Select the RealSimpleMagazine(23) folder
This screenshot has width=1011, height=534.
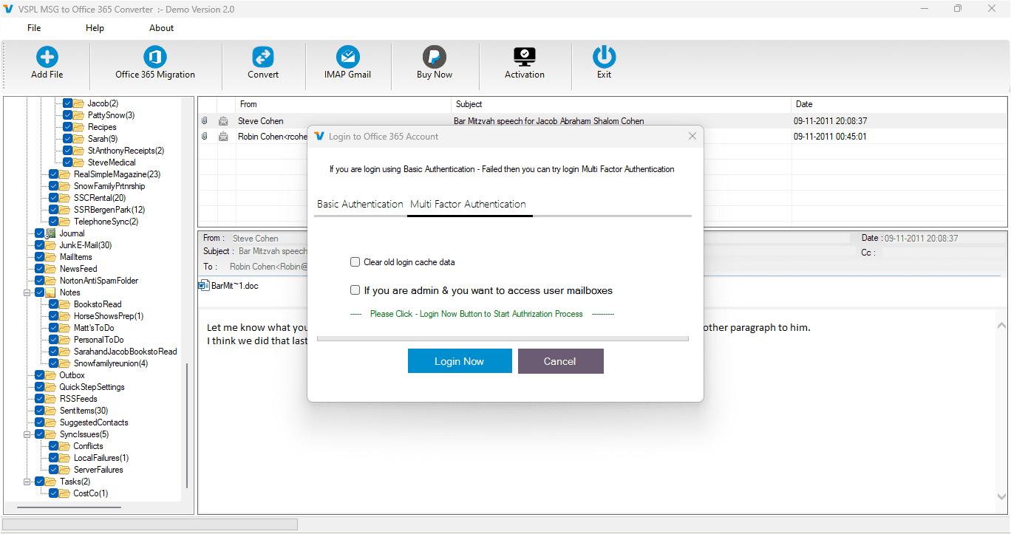pyautogui.click(x=117, y=174)
